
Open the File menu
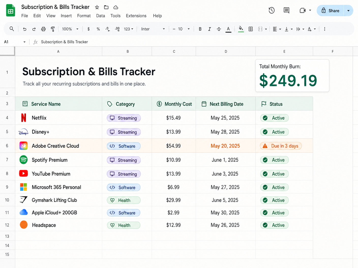(x=25, y=16)
